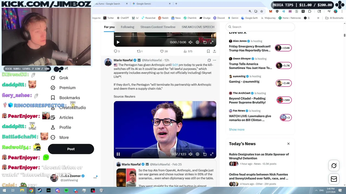Open the Reddit bookmark
The image size is (346, 194).
(163, 18)
